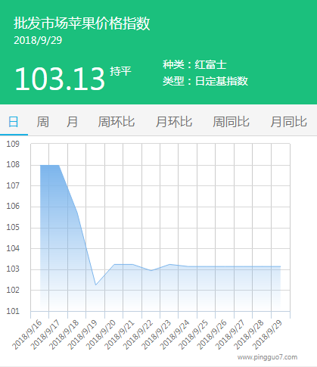Click the y-axis label 103
This screenshot has height=367, width=317.
coord(13,269)
